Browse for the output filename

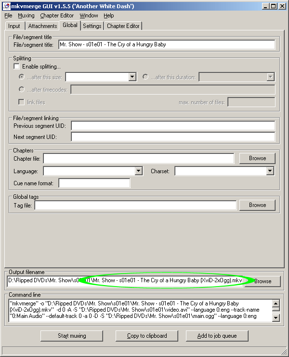(263, 281)
